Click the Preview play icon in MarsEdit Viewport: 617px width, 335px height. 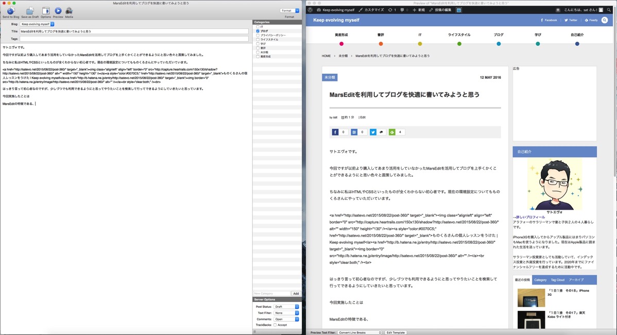coord(58,11)
